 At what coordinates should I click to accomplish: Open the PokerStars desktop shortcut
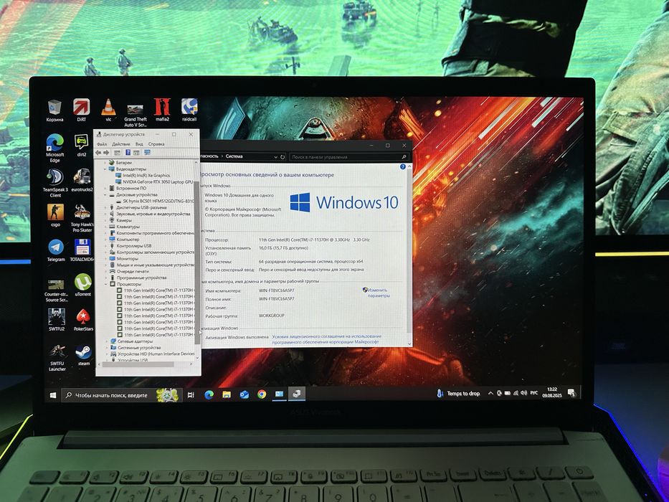[x=83, y=320]
